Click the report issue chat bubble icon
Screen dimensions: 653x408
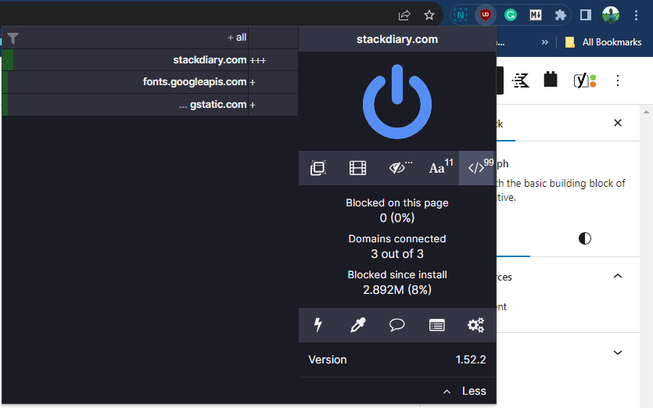point(397,325)
